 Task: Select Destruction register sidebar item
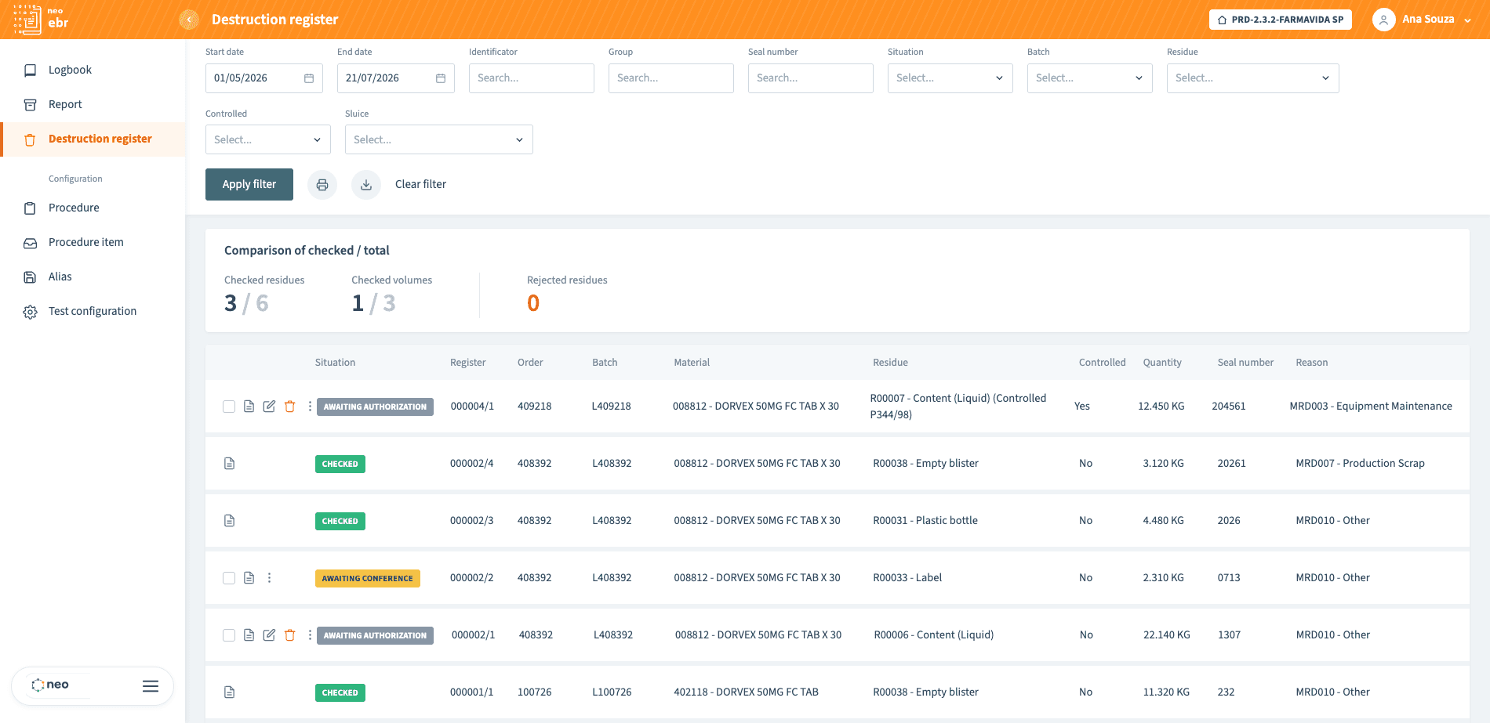pyautogui.click(x=93, y=139)
